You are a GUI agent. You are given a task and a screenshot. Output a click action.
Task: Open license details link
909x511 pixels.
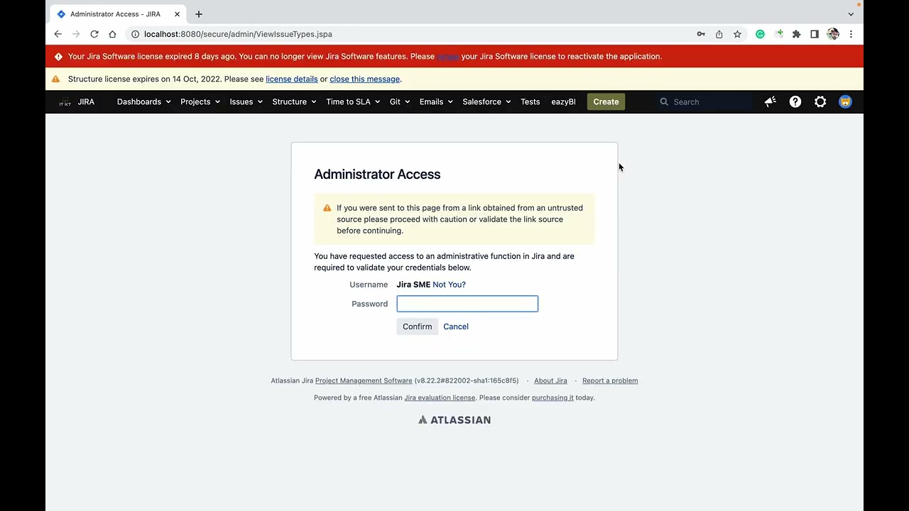point(291,79)
